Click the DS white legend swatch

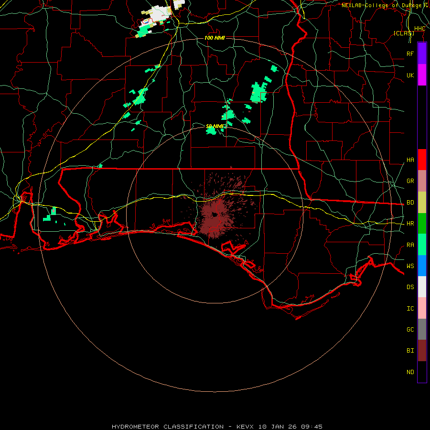[x=422, y=287]
